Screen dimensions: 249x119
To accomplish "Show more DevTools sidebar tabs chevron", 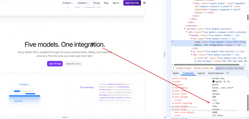I will click(x=228, y=73).
